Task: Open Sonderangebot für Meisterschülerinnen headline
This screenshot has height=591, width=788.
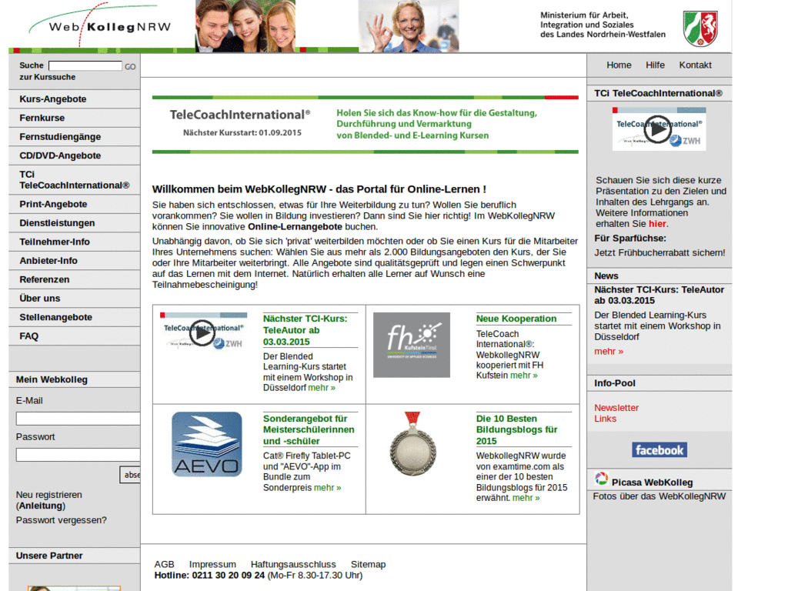Action: [x=309, y=429]
